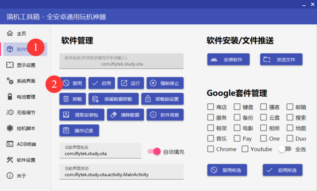Click the info icon for 关于

coord(10,176)
